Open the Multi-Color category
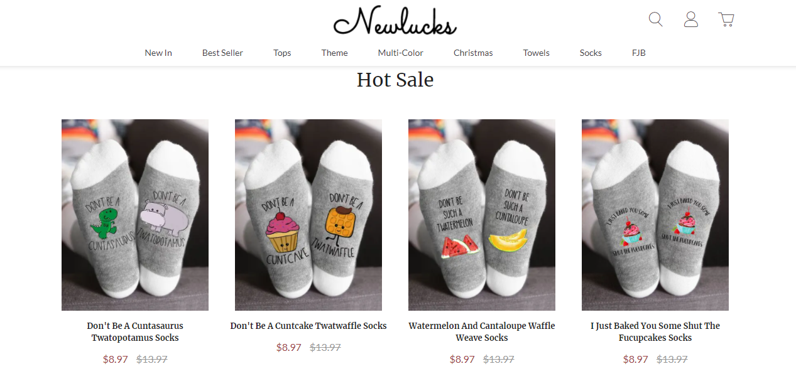Image resolution: width=796 pixels, height=381 pixels. click(x=400, y=53)
